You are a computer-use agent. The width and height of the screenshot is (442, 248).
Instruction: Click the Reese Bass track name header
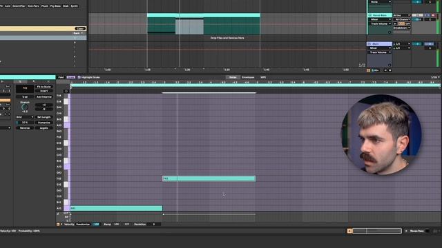coord(380,15)
